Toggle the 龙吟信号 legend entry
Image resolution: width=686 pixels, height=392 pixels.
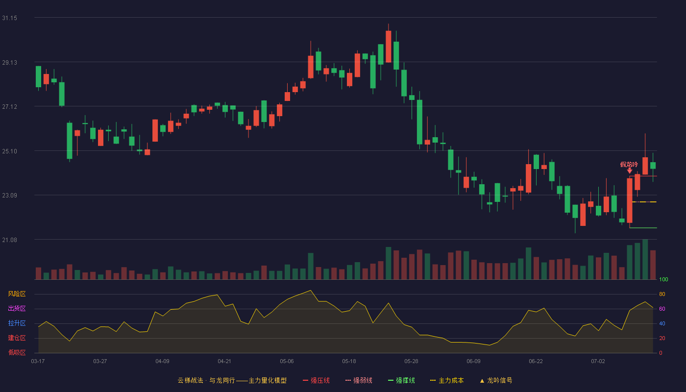[496, 380]
